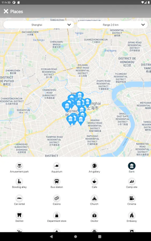Viewport: 151px width, 241px height.
Task: Choose the Aquarium place category
Action: point(57,166)
